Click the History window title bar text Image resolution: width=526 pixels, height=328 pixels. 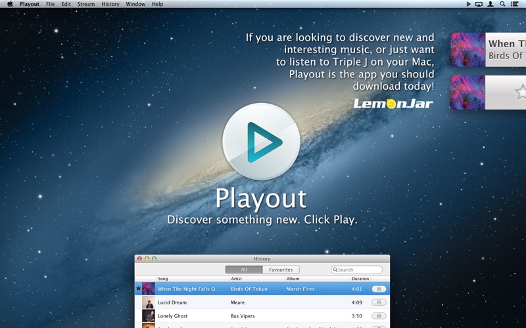[x=262, y=258]
